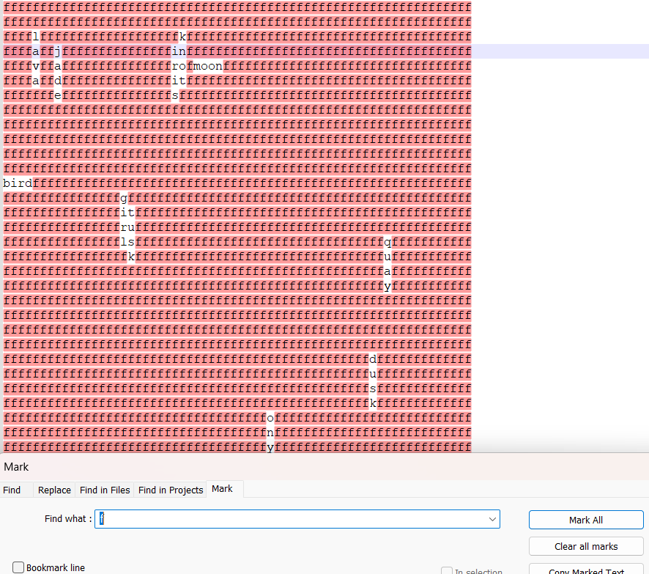
Task: Click the Mark All button
Action: tap(586, 520)
